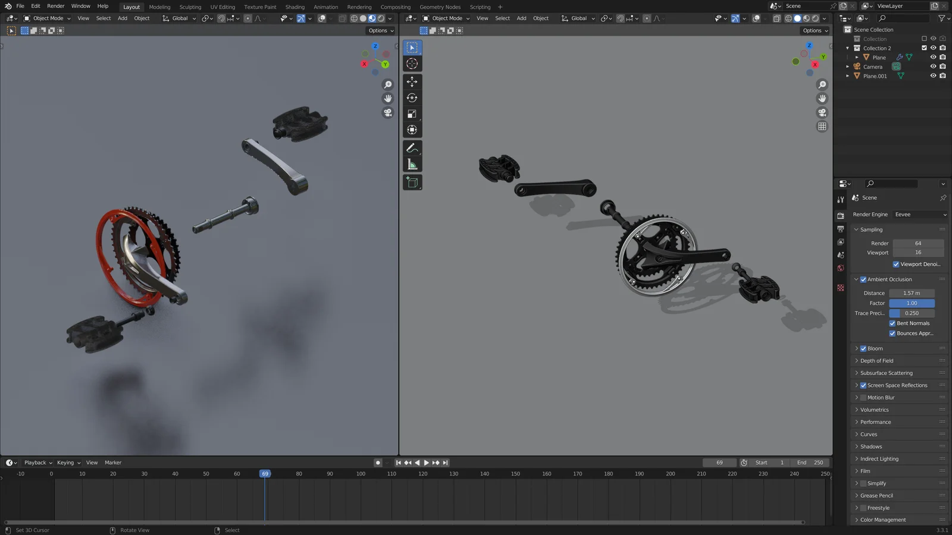This screenshot has width=952, height=535.
Task: Switch to the Shading workspace tab
Action: click(x=295, y=7)
